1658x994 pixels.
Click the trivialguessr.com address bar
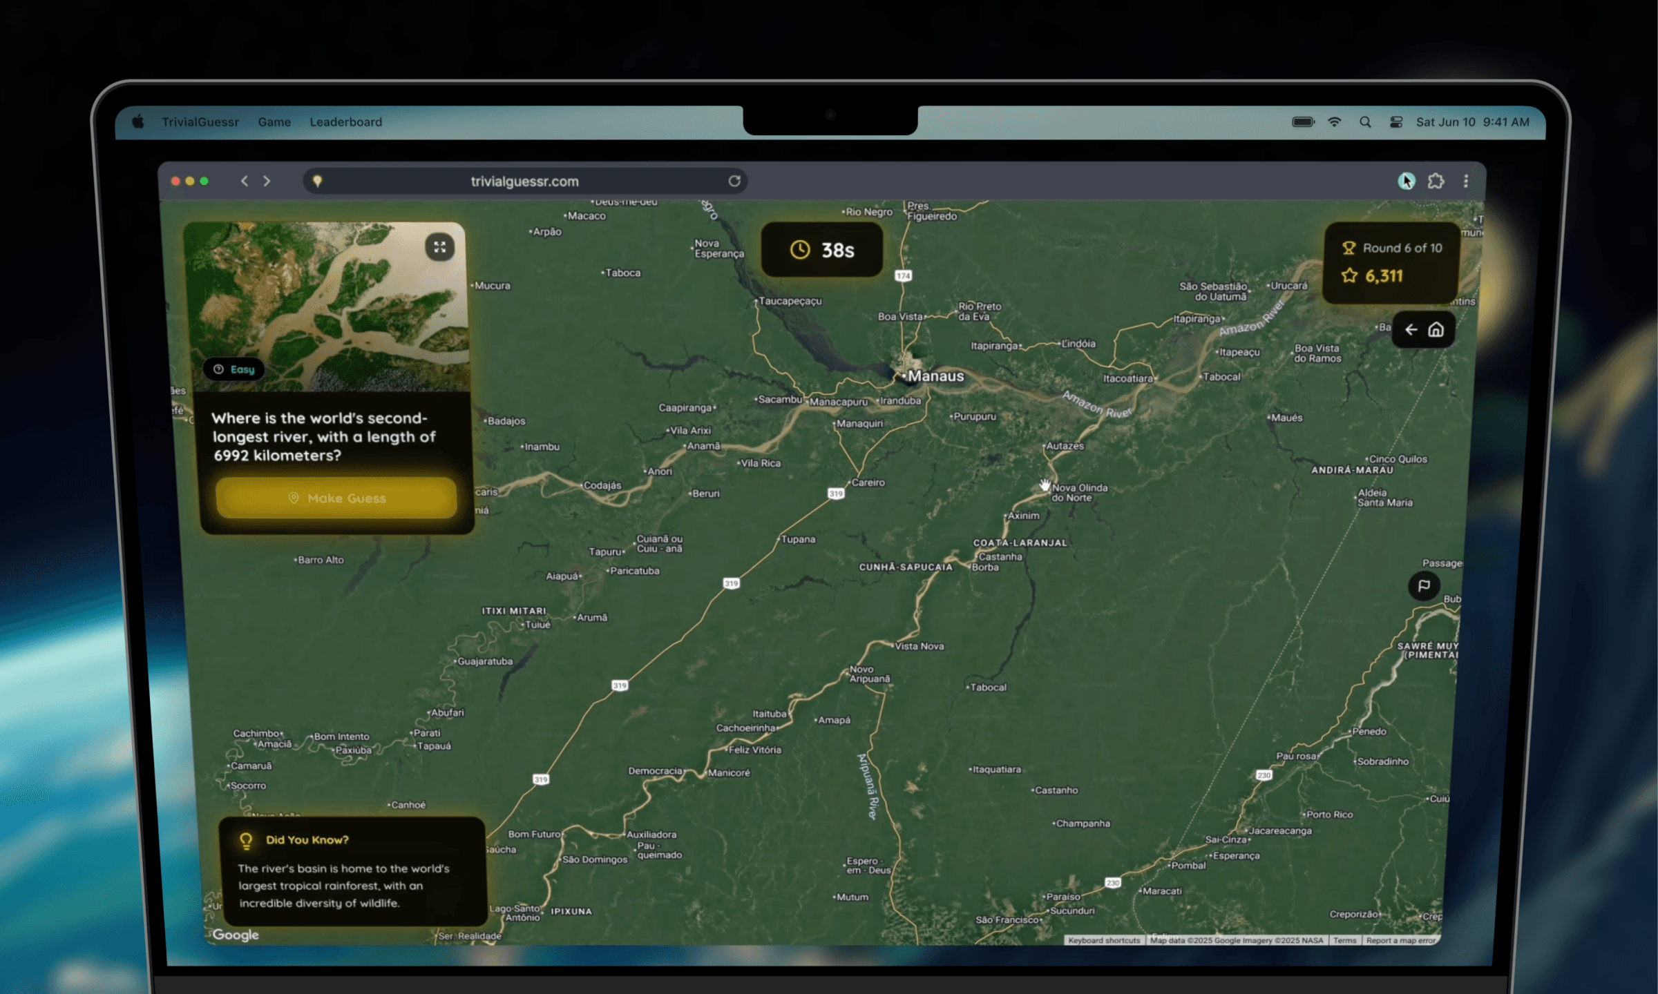524,181
